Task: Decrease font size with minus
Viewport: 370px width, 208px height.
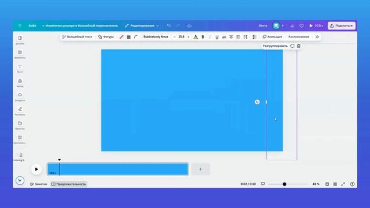Action: point(175,37)
